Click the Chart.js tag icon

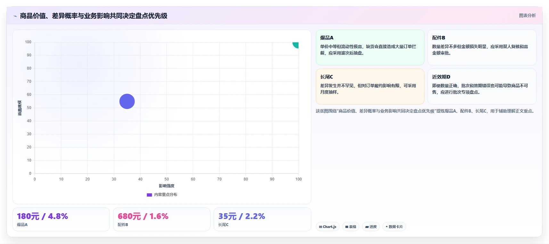321,227
